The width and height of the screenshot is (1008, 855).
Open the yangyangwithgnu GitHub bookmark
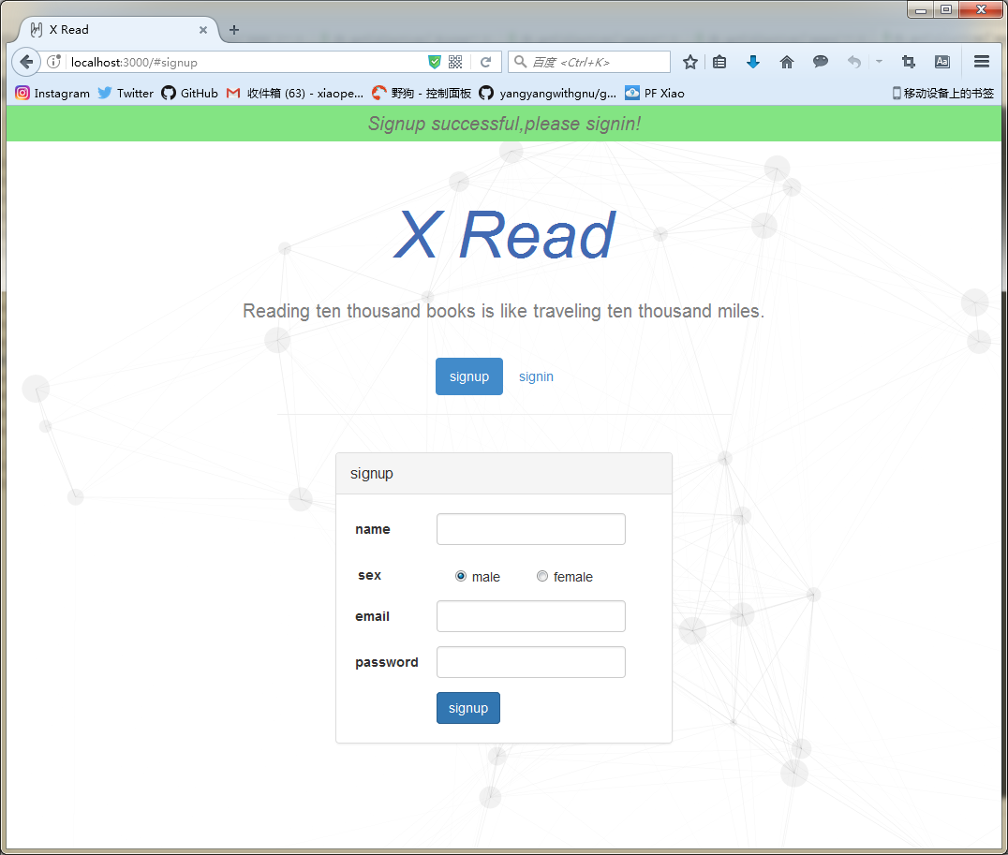(548, 94)
